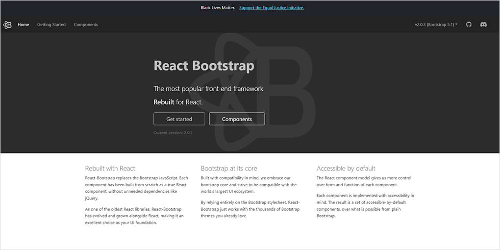The width and height of the screenshot is (500, 250).
Task: Open Getting Started in the navbar
Action: [x=51, y=25]
